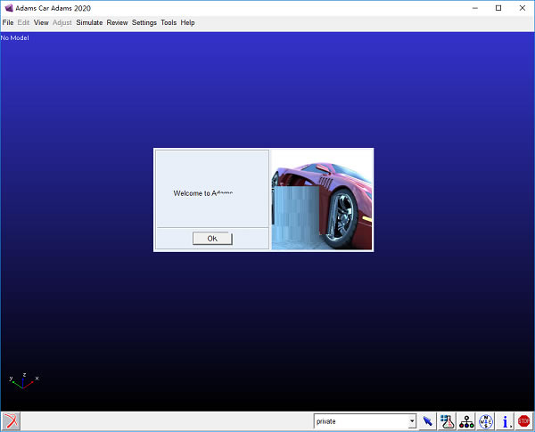Click the Adams Car title bar app icon
535x432 pixels.
(8, 8)
